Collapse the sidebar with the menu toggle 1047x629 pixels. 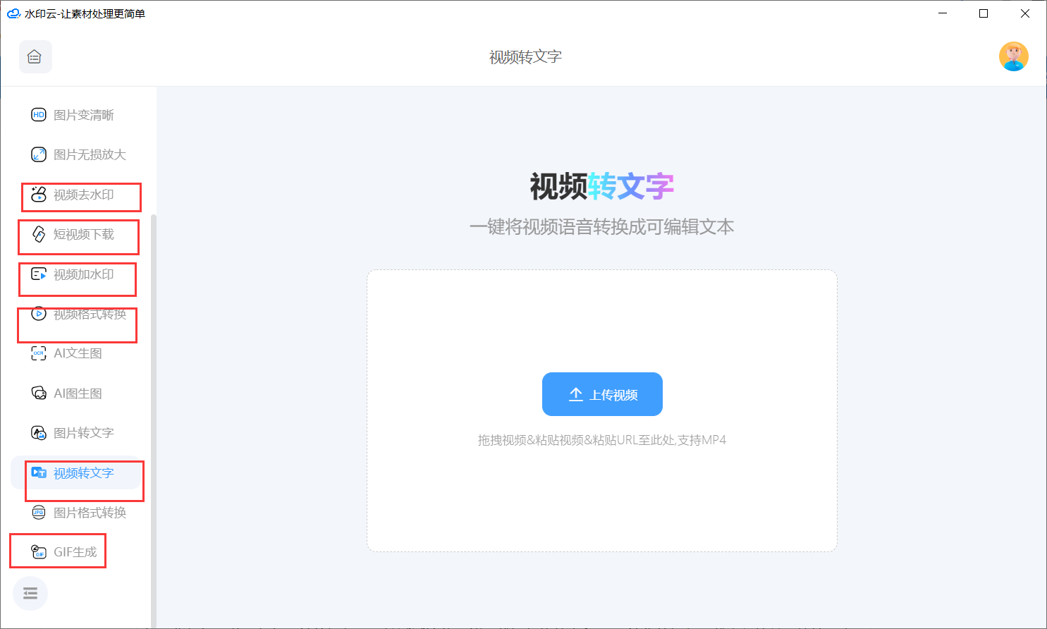30,593
